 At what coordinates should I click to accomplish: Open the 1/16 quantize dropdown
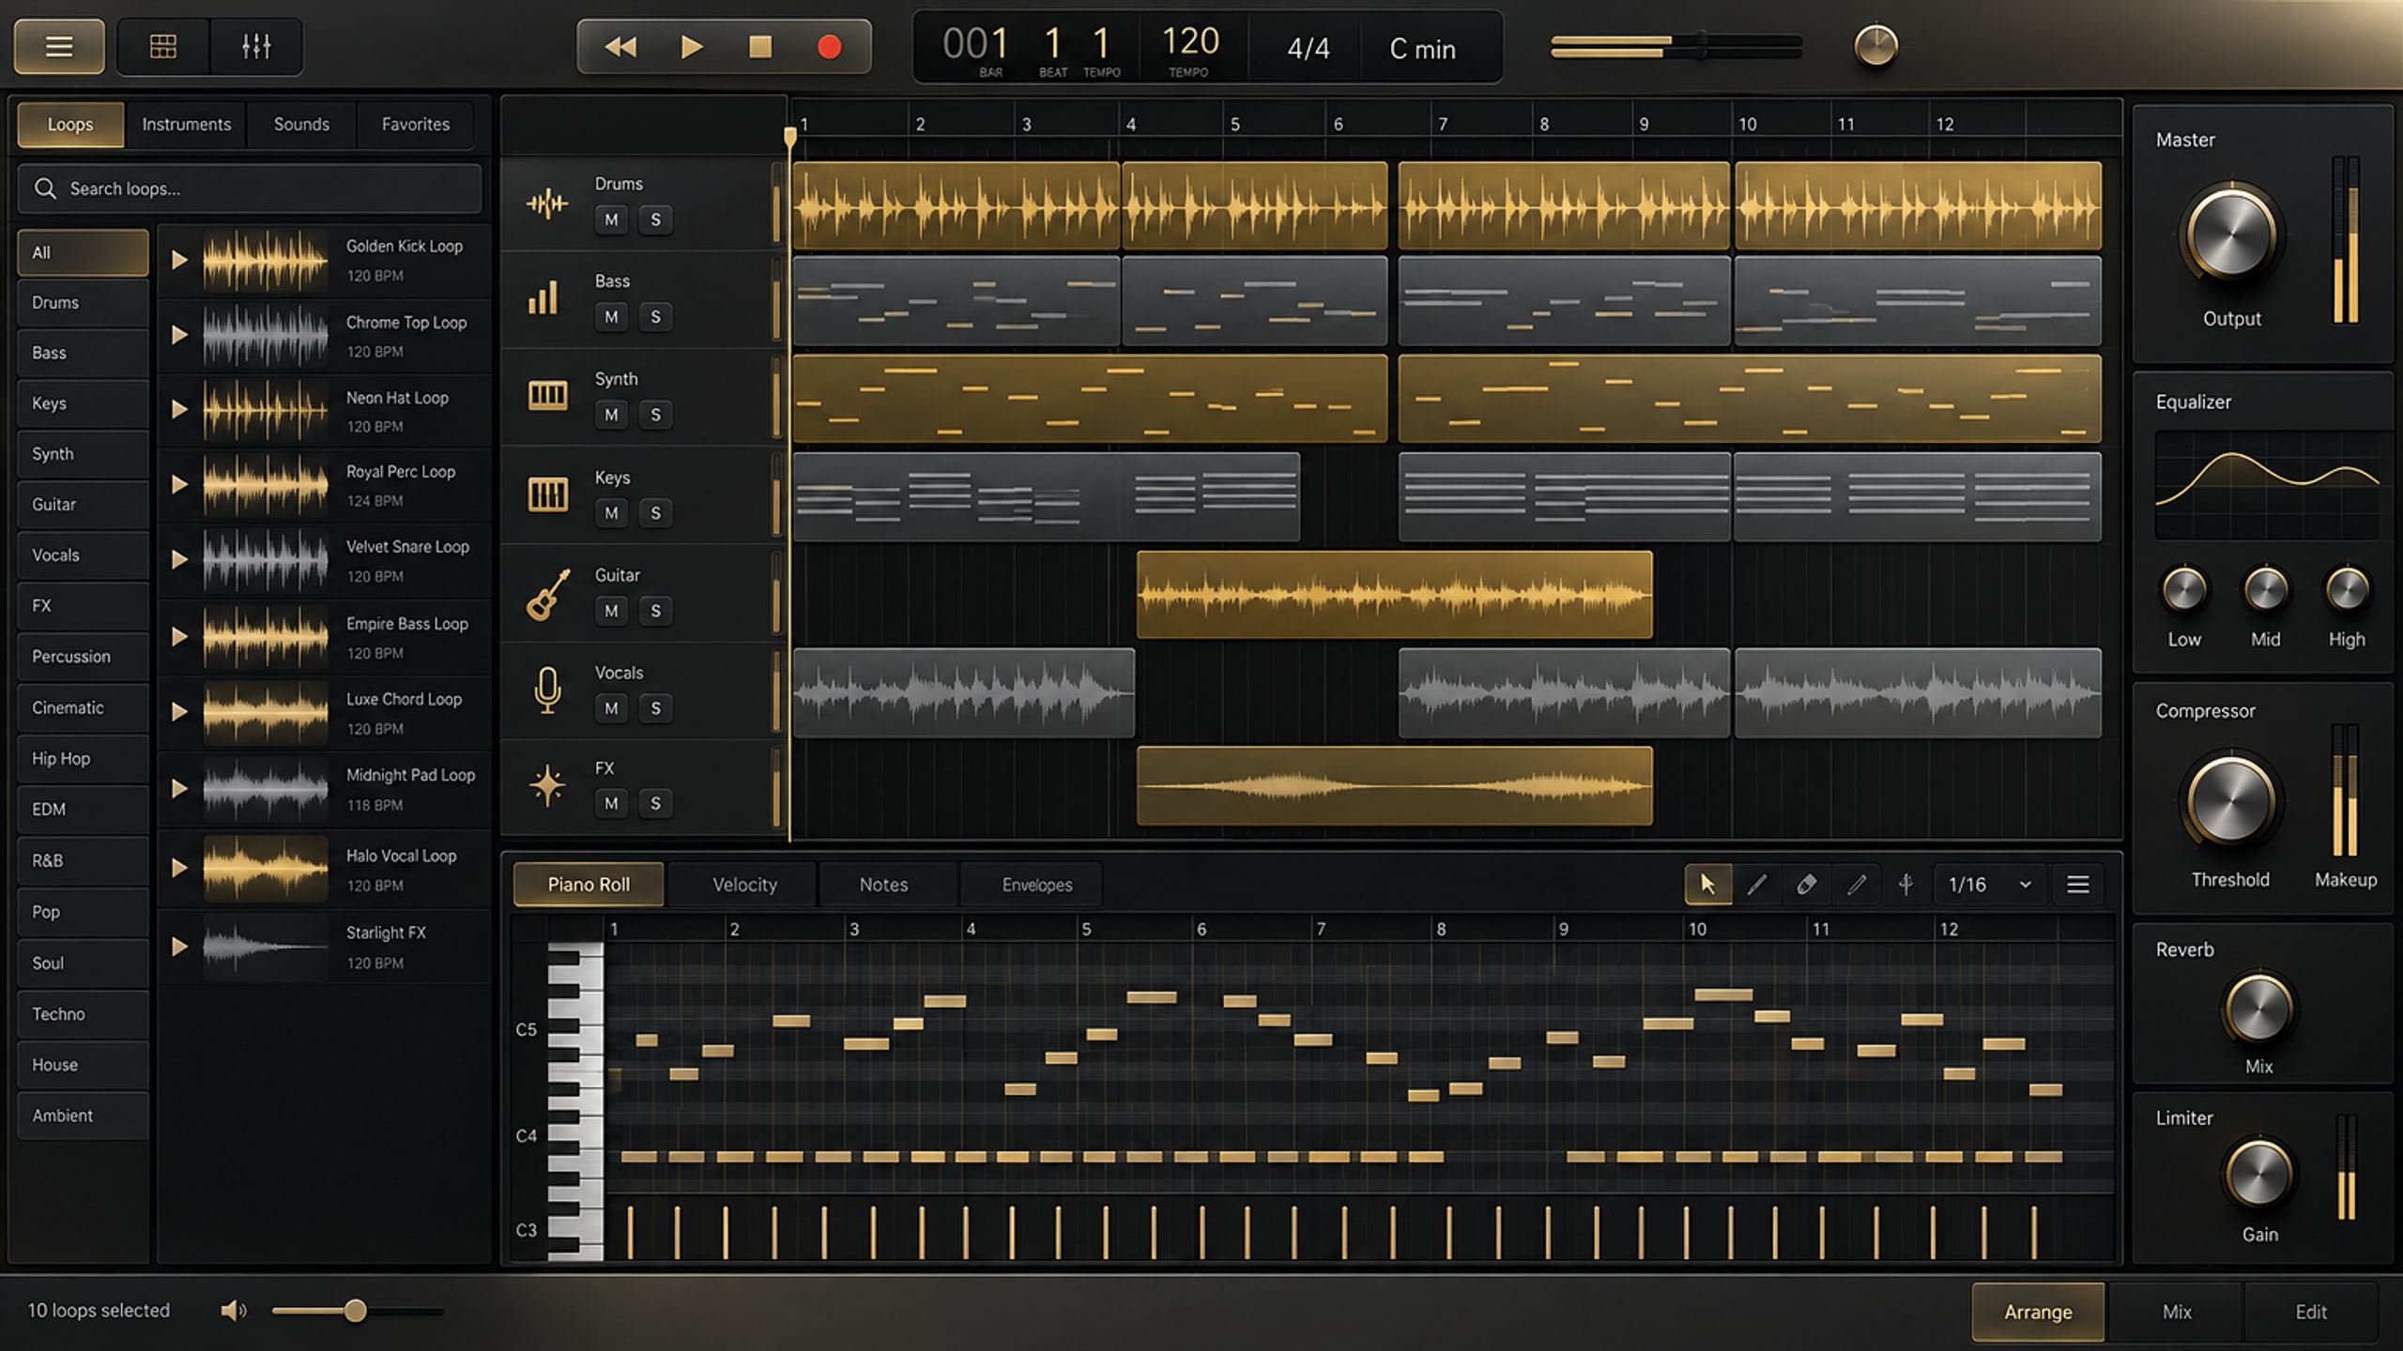point(1989,885)
